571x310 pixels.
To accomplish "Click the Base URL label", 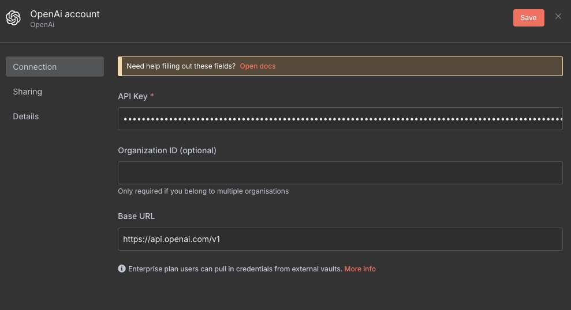I will (136, 216).
